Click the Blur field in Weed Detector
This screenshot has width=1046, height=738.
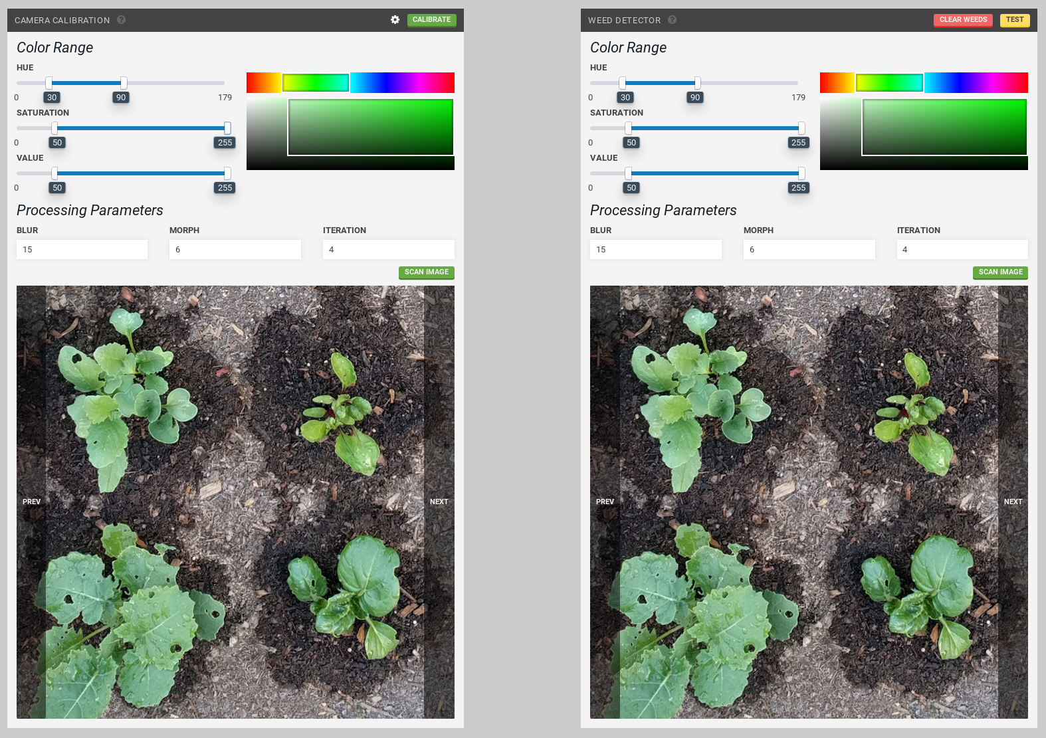click(x=655, y=250)
